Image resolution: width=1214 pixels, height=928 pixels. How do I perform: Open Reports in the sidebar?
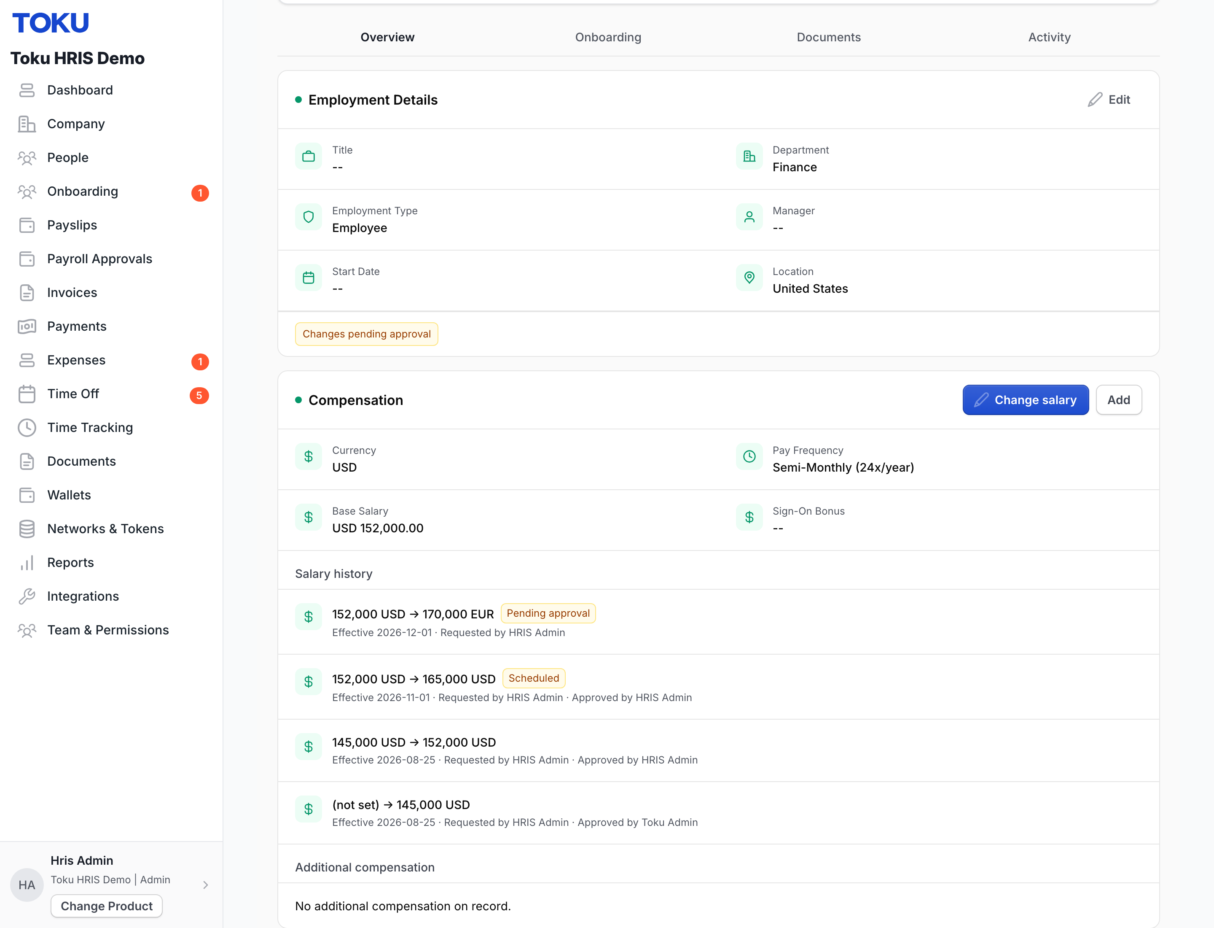111,562
